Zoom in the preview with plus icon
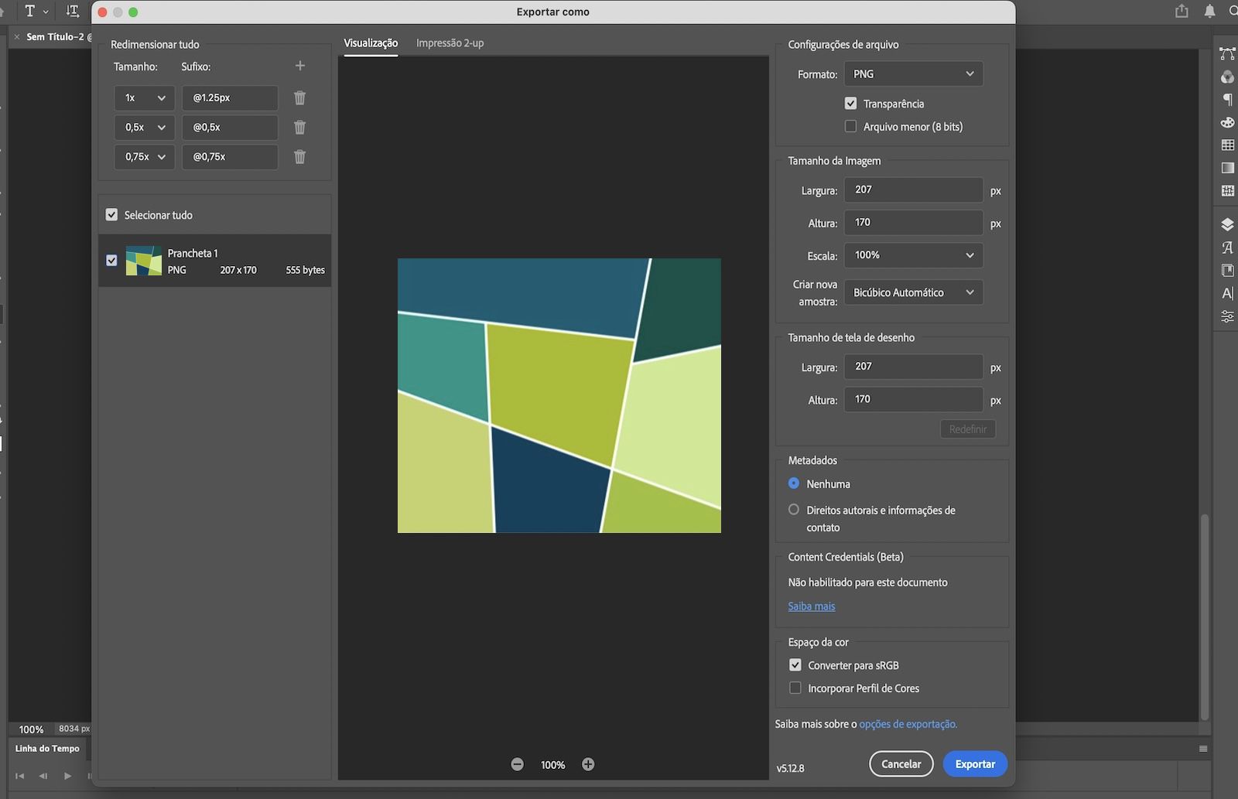This screenshot has height=799, width=1238. tap(588, 764)
